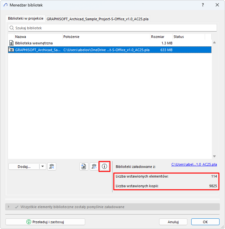
Task: Sort by the Status column header
Action: click(x=189, y=37)
